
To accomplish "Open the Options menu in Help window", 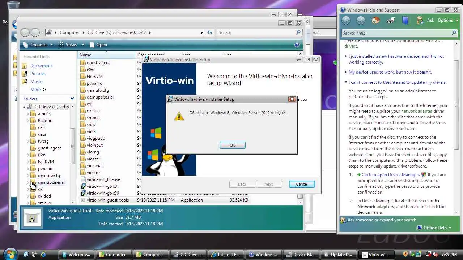I will pyautogui.click(x=448, y=20).
